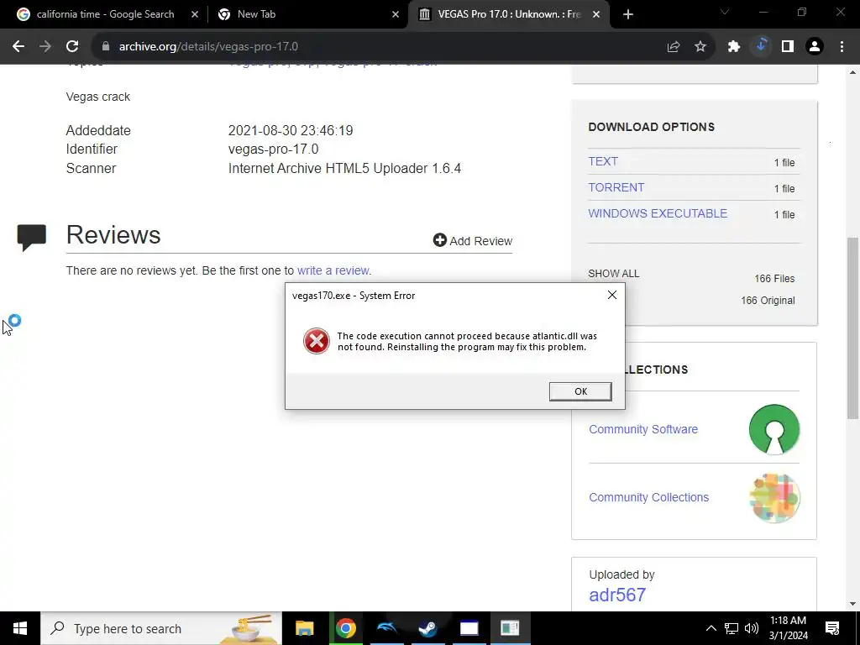Open the Community Software collection link
The width and height of the screenshot is (860, 645).
click(643, 429)
